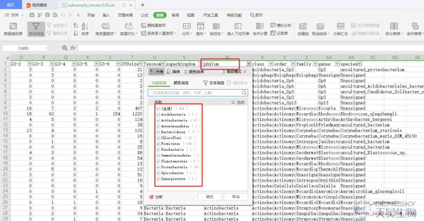Click the print preview icon
Viewport: 424px width, 221px height.
pyautogui.click(x=55, y=15)
